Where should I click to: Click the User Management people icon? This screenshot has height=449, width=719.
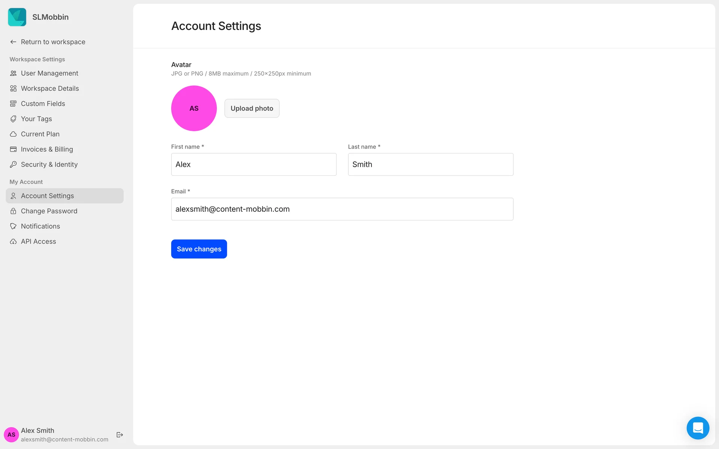pyautogui.click(x=13, y=73)
